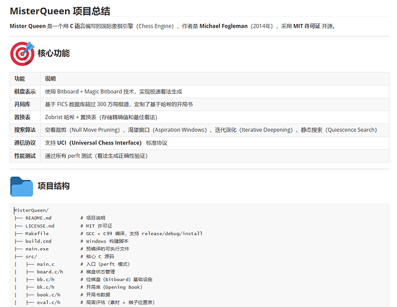397x307 pixels.
Task: Click the '项目结构' section heading
Action: [53, 186]
